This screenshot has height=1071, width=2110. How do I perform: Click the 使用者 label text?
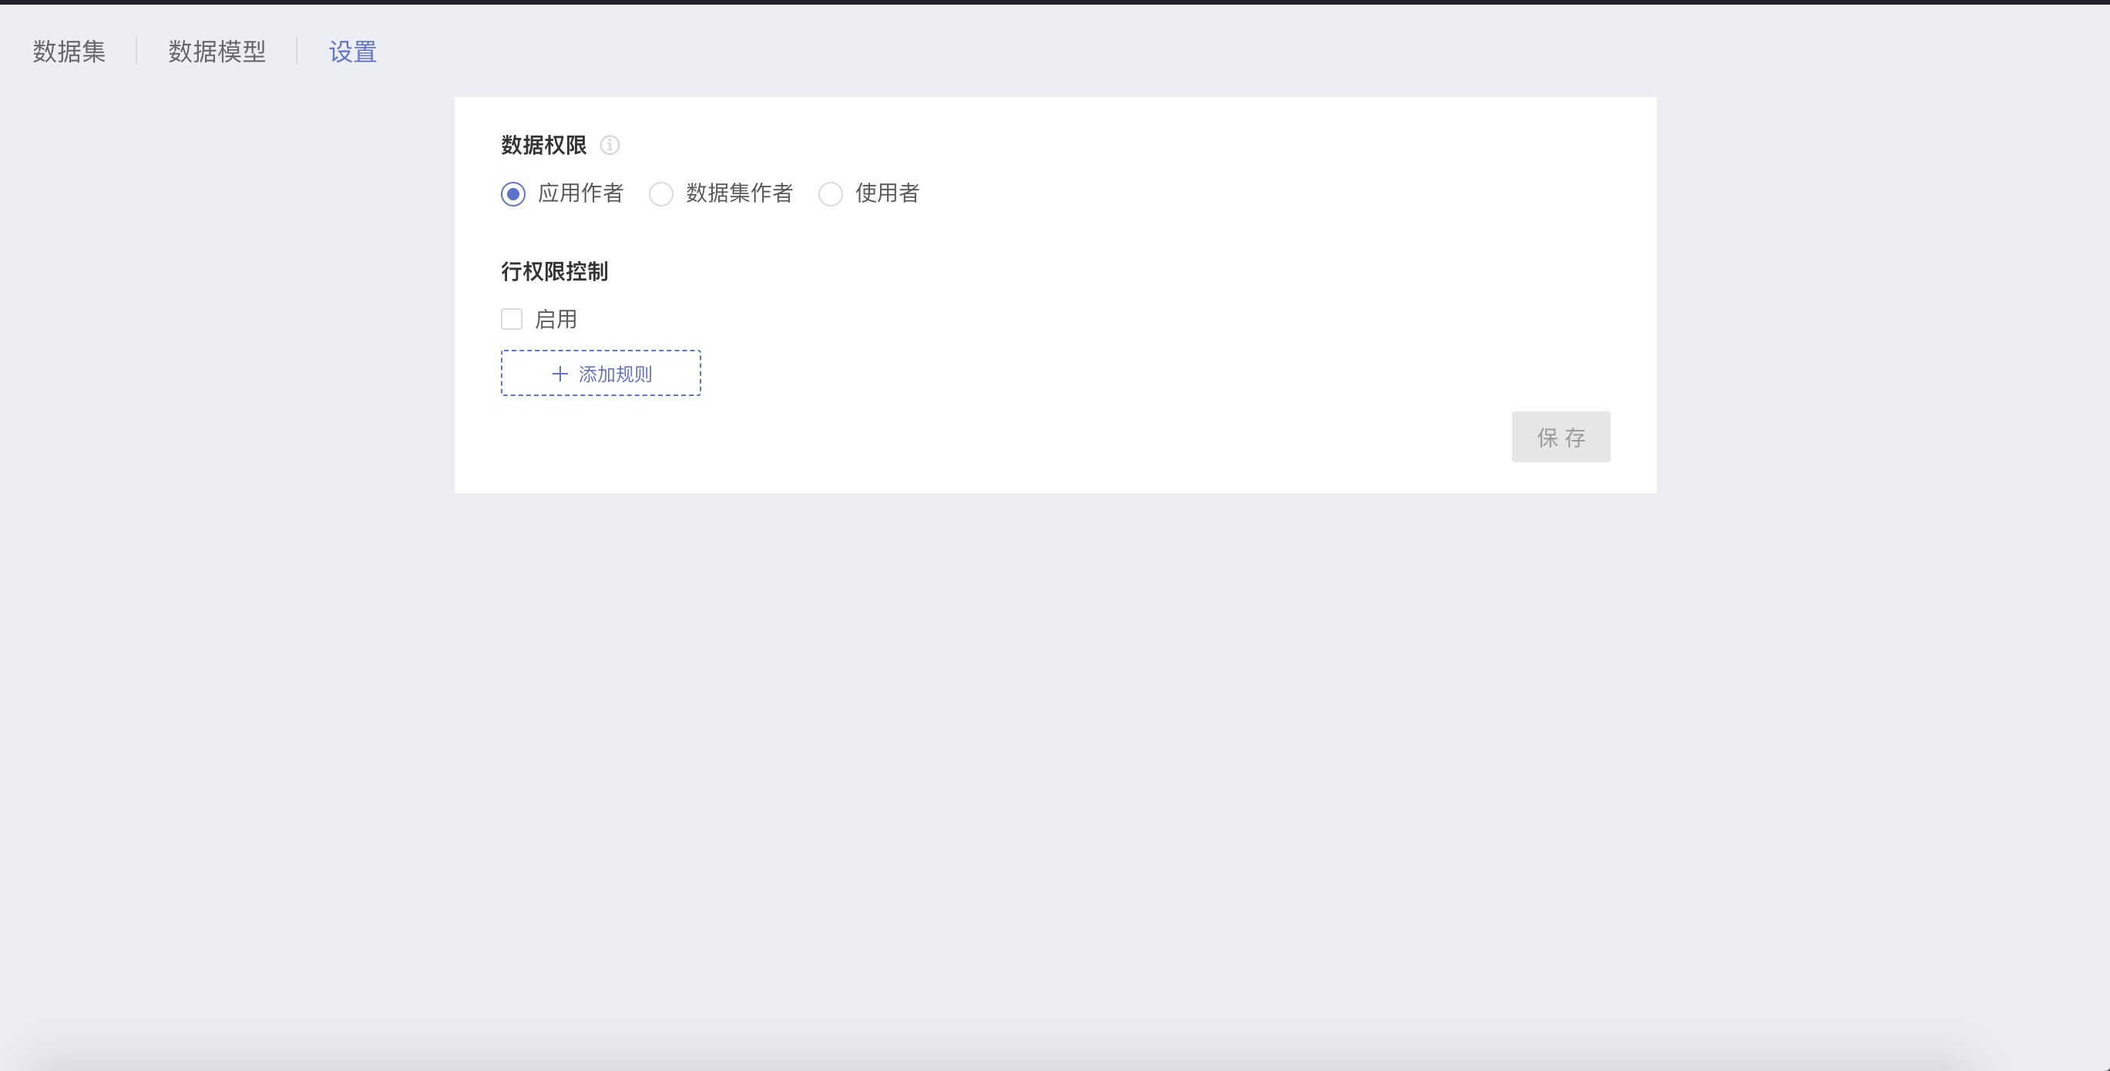pos(888,193)
